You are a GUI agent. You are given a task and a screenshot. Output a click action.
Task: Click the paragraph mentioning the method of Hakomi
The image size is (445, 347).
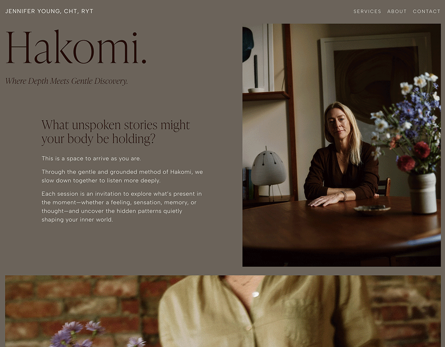click(x=122, y=176)
